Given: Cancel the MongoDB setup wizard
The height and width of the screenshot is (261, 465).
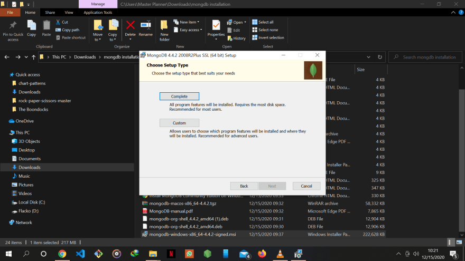Looking at the screenshot, I should [306, 186].
